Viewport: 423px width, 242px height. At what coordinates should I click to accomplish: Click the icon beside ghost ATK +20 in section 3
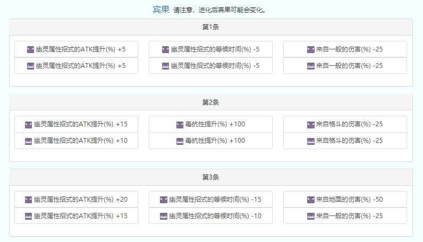coord(29,200)
